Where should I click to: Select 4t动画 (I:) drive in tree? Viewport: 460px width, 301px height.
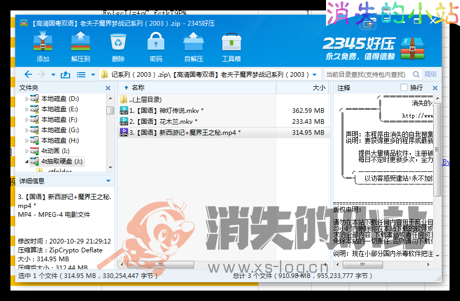click(x=55, y=150)
